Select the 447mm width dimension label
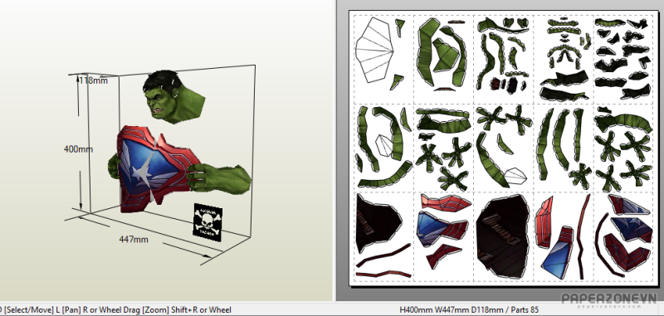This screenshot has height=316, width=664. pyautogui.click(x=134, y=240)
